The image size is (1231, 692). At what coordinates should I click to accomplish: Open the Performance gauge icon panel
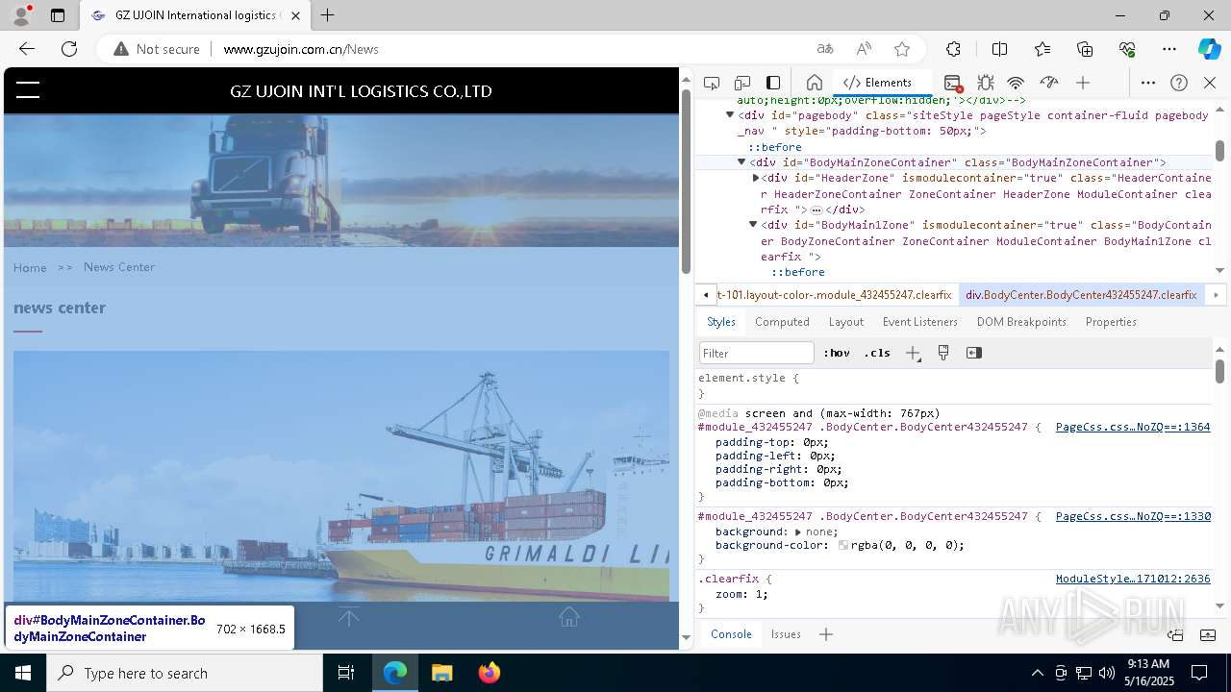[1048, 83]
